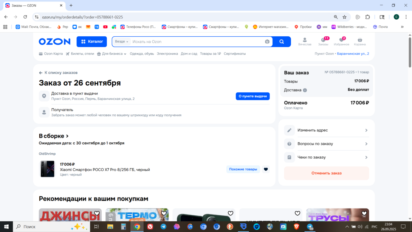Open Изменить адрес option
Screen dimensions: 412x232
coord(326,130)
